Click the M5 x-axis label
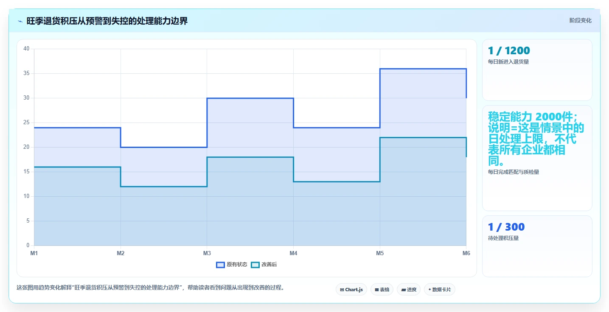 [380, 253]
